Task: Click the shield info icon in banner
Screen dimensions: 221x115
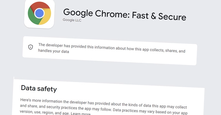Action: (31, 47)
